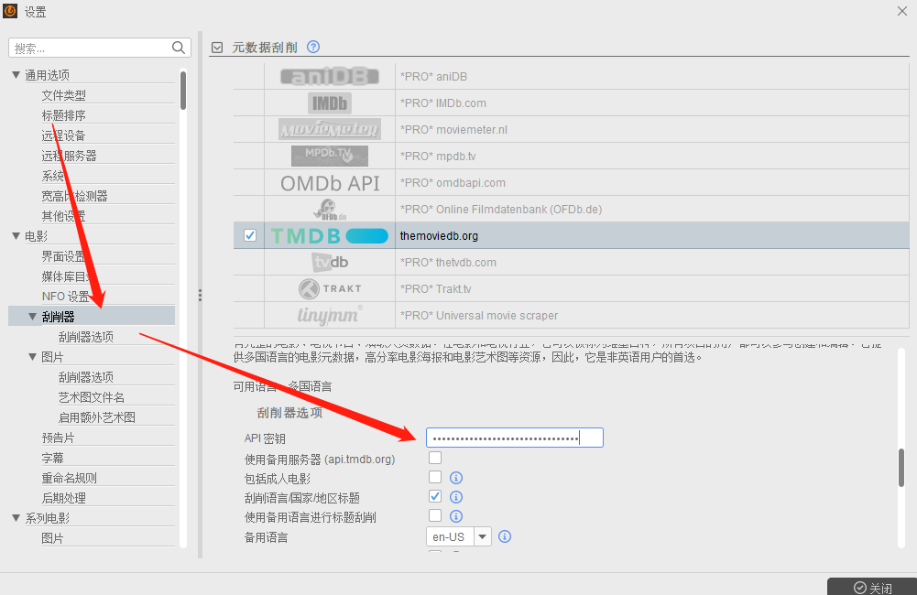Open 文件类型 settings
Viewport: 917px width, 595px height.
click(64, 95)
